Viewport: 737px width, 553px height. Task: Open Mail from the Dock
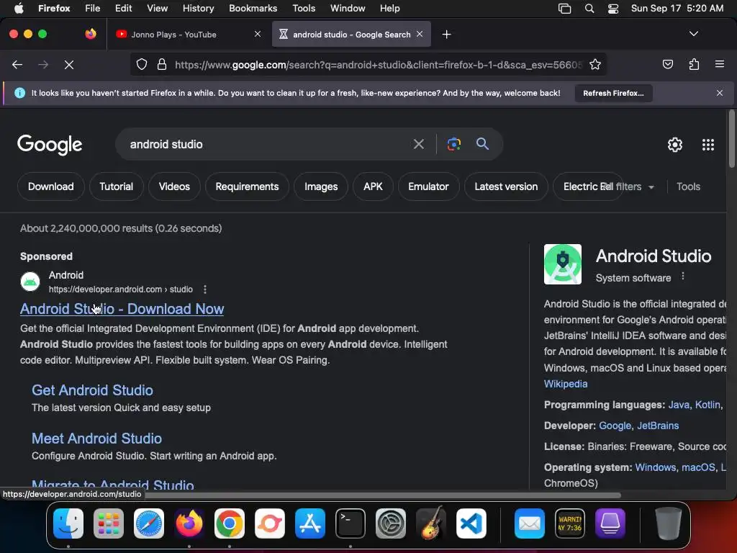530,523
